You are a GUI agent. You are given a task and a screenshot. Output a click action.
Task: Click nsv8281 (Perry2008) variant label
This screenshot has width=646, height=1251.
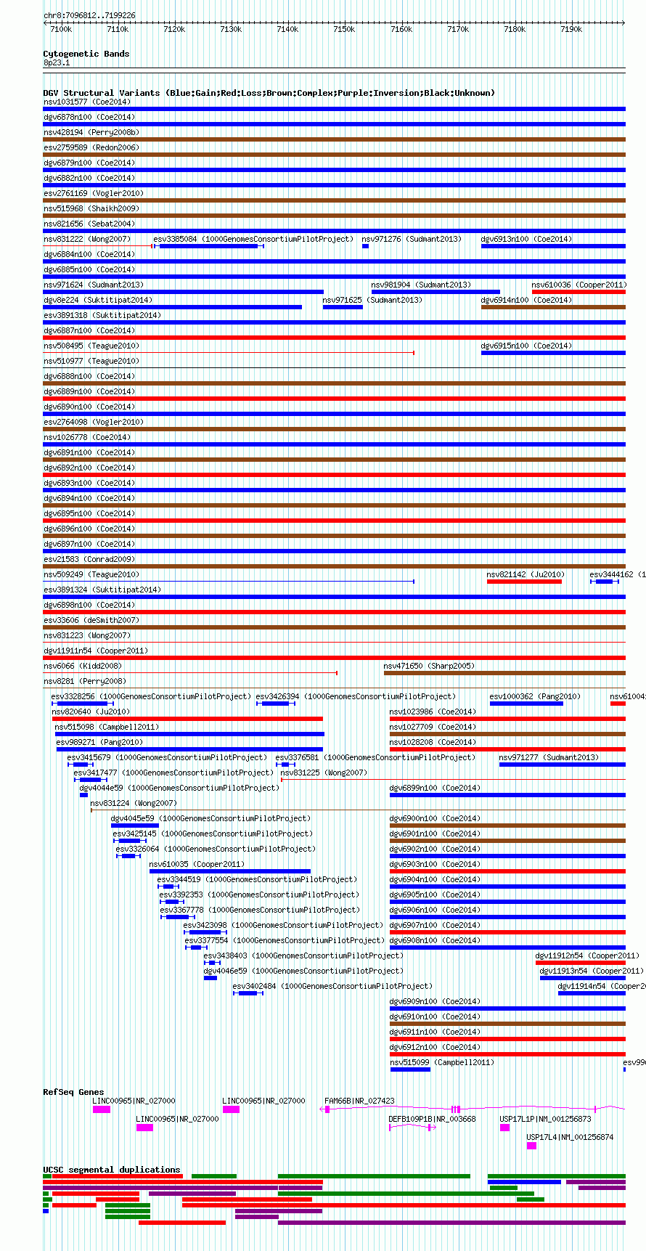click(85, 681)
